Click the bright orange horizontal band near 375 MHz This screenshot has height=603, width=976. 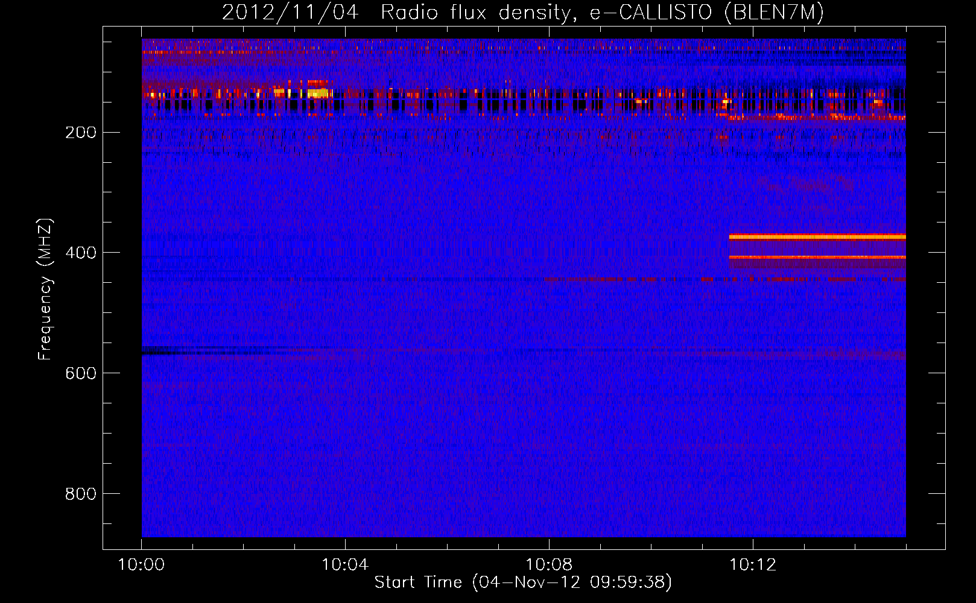[817, 237]
